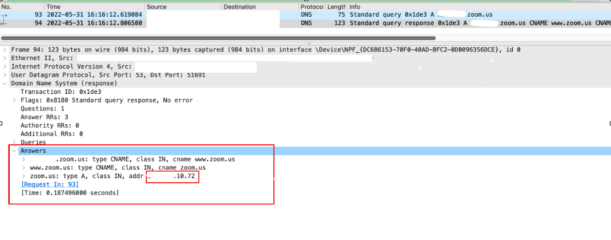The width and height of the screenshot is (611, 240).
Task: Open the Request In: 93 link
Action: pyautogui.click(x=50, y=184)
